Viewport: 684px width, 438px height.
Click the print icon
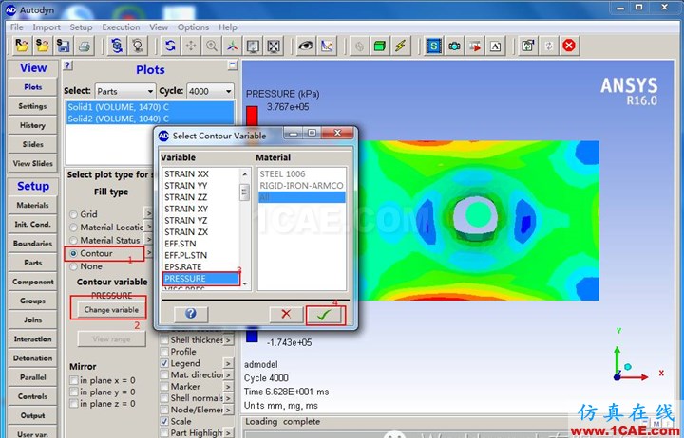(x=84, y=46)
